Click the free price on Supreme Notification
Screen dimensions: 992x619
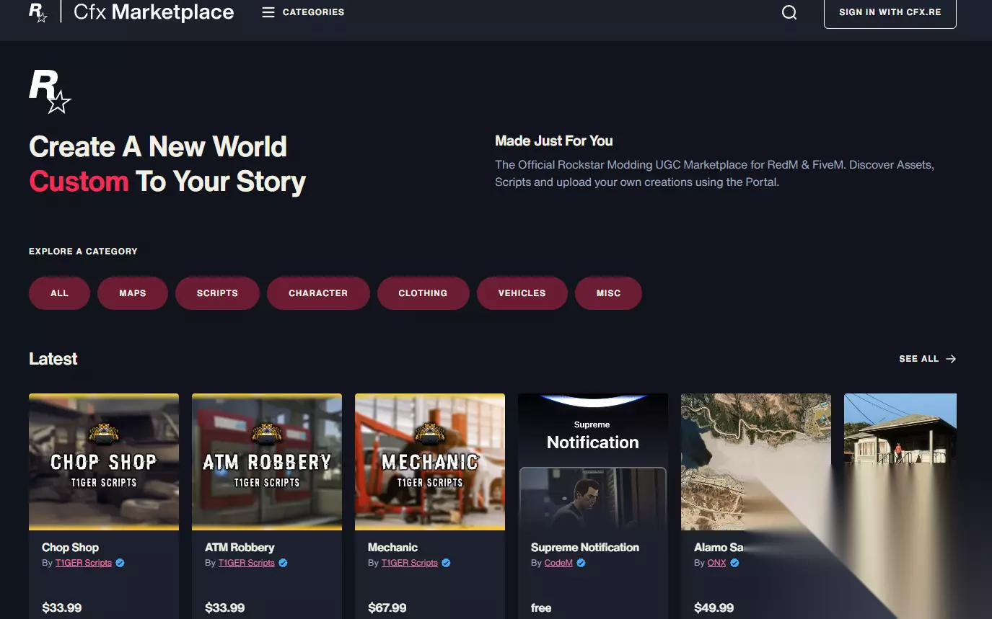pos(541,608)
